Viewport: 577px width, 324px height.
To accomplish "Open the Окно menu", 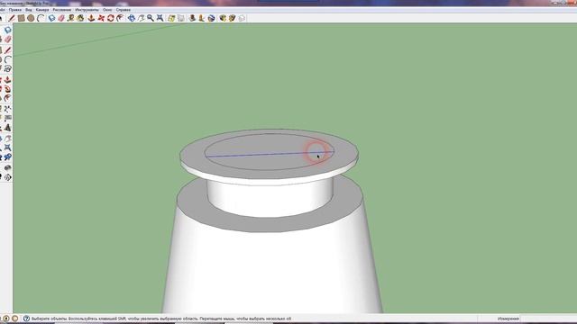I will click(107, 10).
